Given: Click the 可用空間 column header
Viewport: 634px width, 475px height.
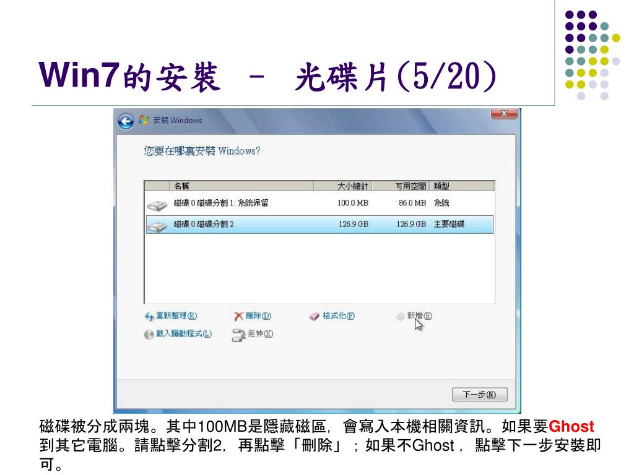Looking at the screenshot, I should pos(401,186).
